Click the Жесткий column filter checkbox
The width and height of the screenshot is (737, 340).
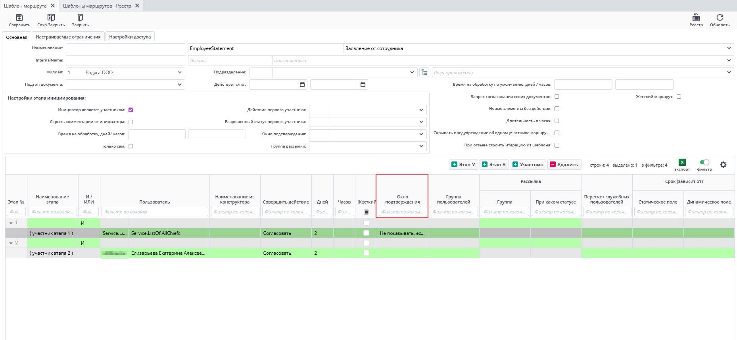[366, 212]
